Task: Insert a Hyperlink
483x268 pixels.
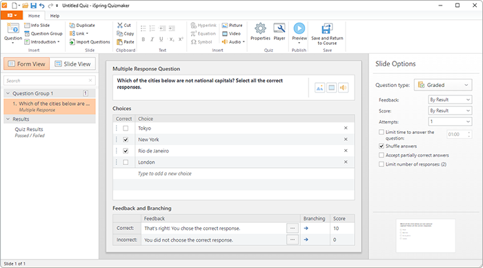Action: click(204, 26)
